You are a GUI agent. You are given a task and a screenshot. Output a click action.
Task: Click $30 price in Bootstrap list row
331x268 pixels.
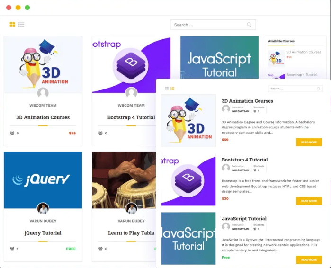point(225,198)
